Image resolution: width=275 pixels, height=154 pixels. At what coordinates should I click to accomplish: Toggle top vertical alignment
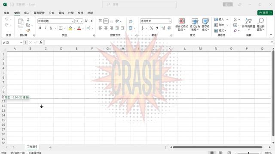click(x=100, y=21)
